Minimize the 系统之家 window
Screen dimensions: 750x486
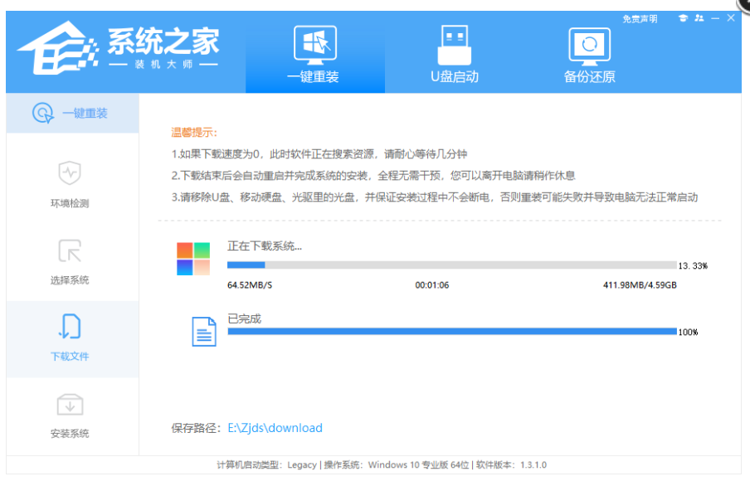pos(715,18)
